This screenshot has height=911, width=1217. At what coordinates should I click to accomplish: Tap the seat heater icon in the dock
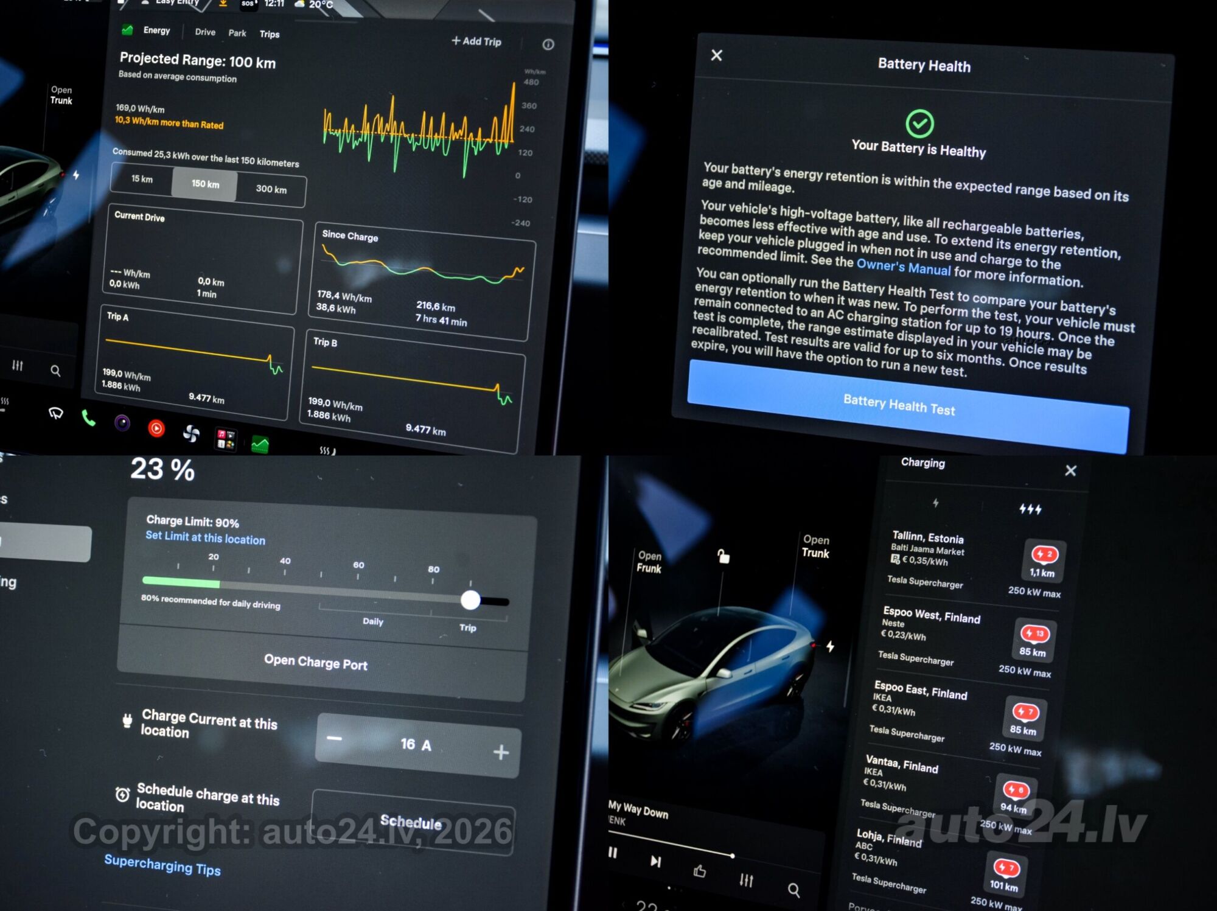[x=327, y=450]
